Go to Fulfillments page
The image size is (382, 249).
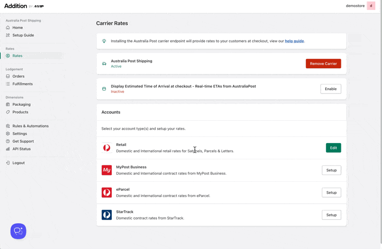click(x=22, y=84)
